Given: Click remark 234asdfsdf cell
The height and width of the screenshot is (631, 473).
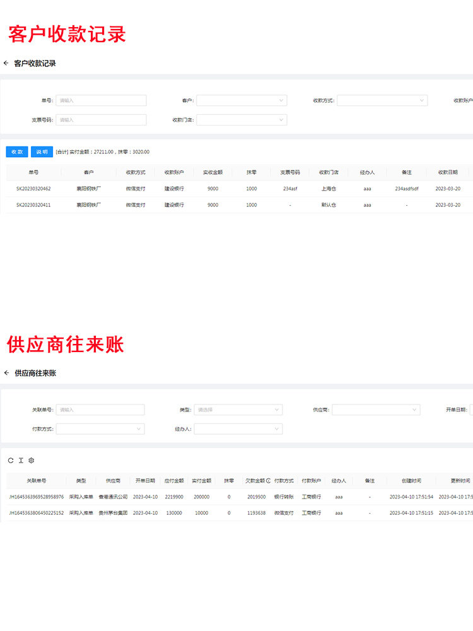Looking at the screenshot, I should pyautogui.click(x=407, y=188).
